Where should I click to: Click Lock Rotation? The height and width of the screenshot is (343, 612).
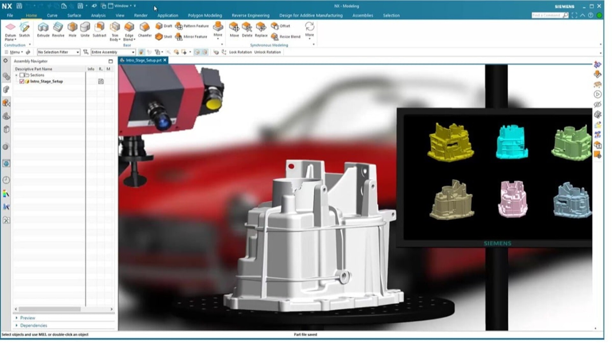coord(240,52)
